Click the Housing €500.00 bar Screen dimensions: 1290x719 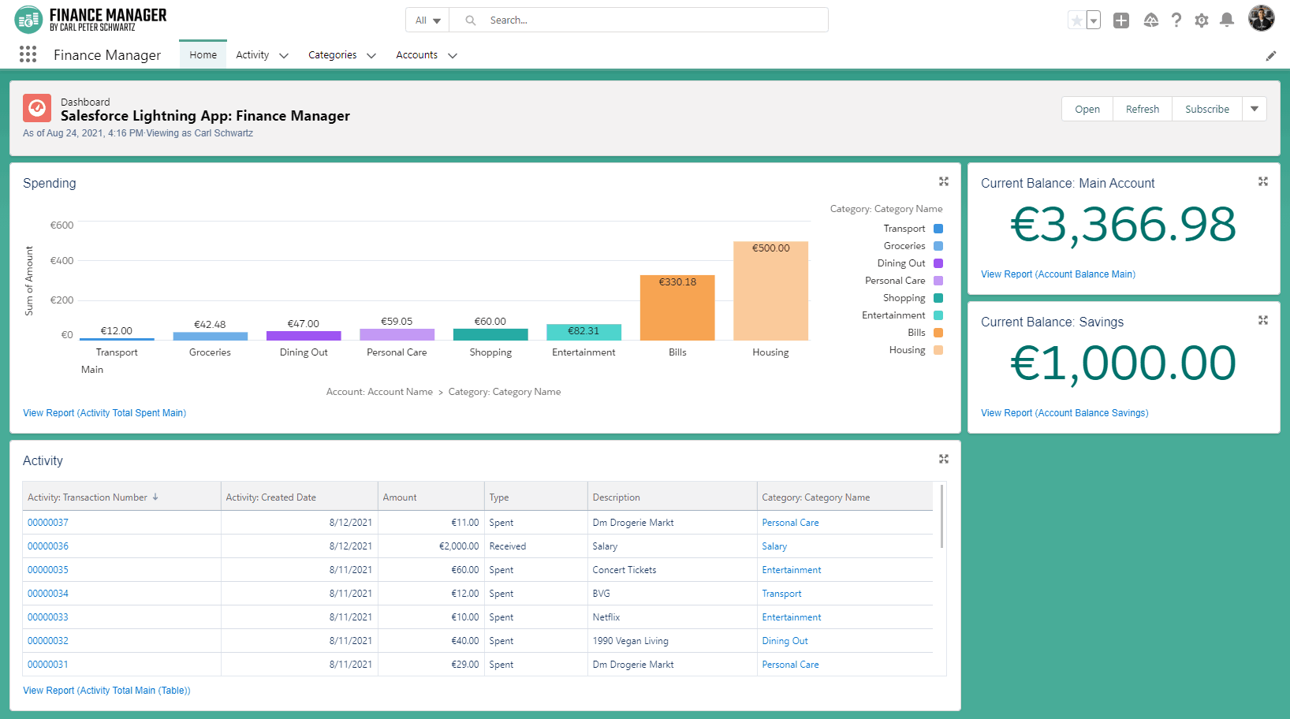pyautogui.click(x=770, y=291)
